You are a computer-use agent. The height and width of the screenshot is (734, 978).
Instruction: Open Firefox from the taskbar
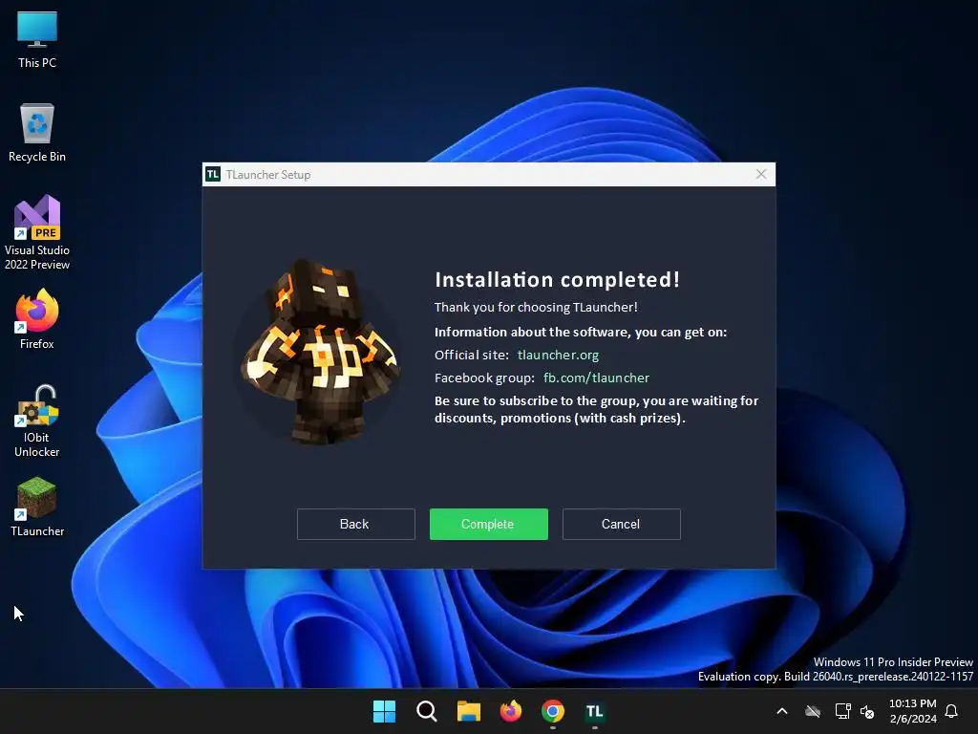pyautogui.click(x=511, y=711)
